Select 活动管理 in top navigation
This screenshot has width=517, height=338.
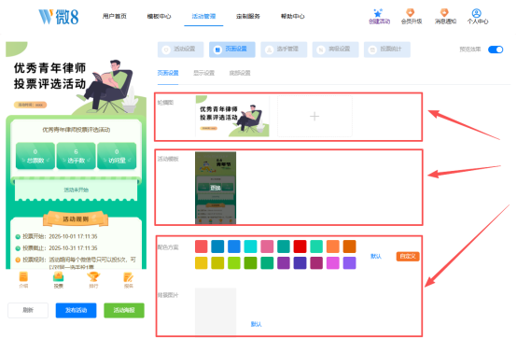click(203, 16)
